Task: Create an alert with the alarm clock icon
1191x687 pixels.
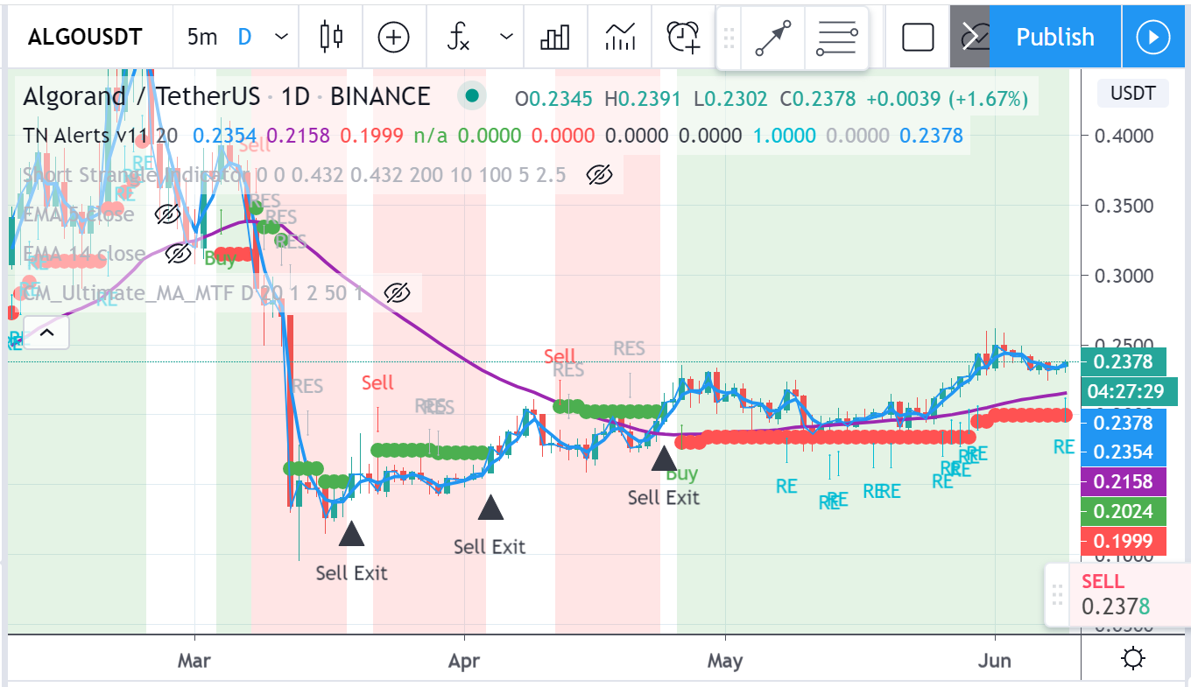Action: (x=683, y=37)
